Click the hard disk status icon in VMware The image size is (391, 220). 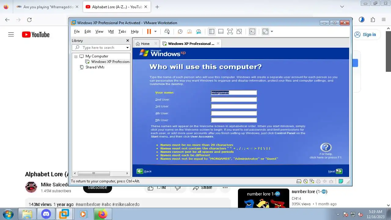[299, 181]
